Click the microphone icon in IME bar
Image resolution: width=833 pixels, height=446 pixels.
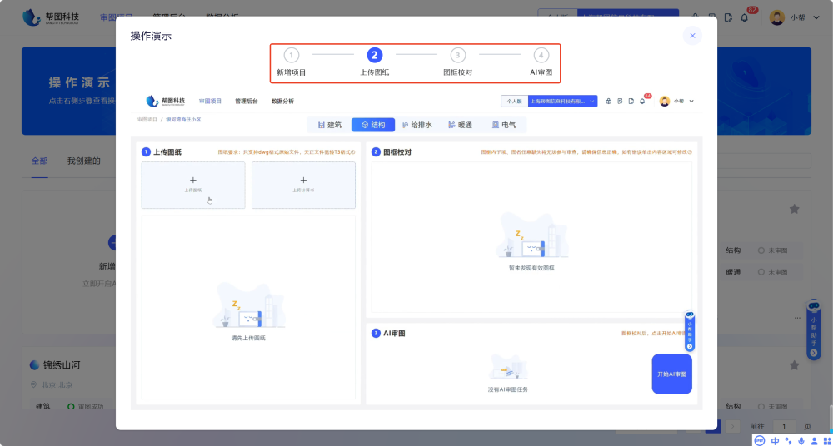pos(801,440)
